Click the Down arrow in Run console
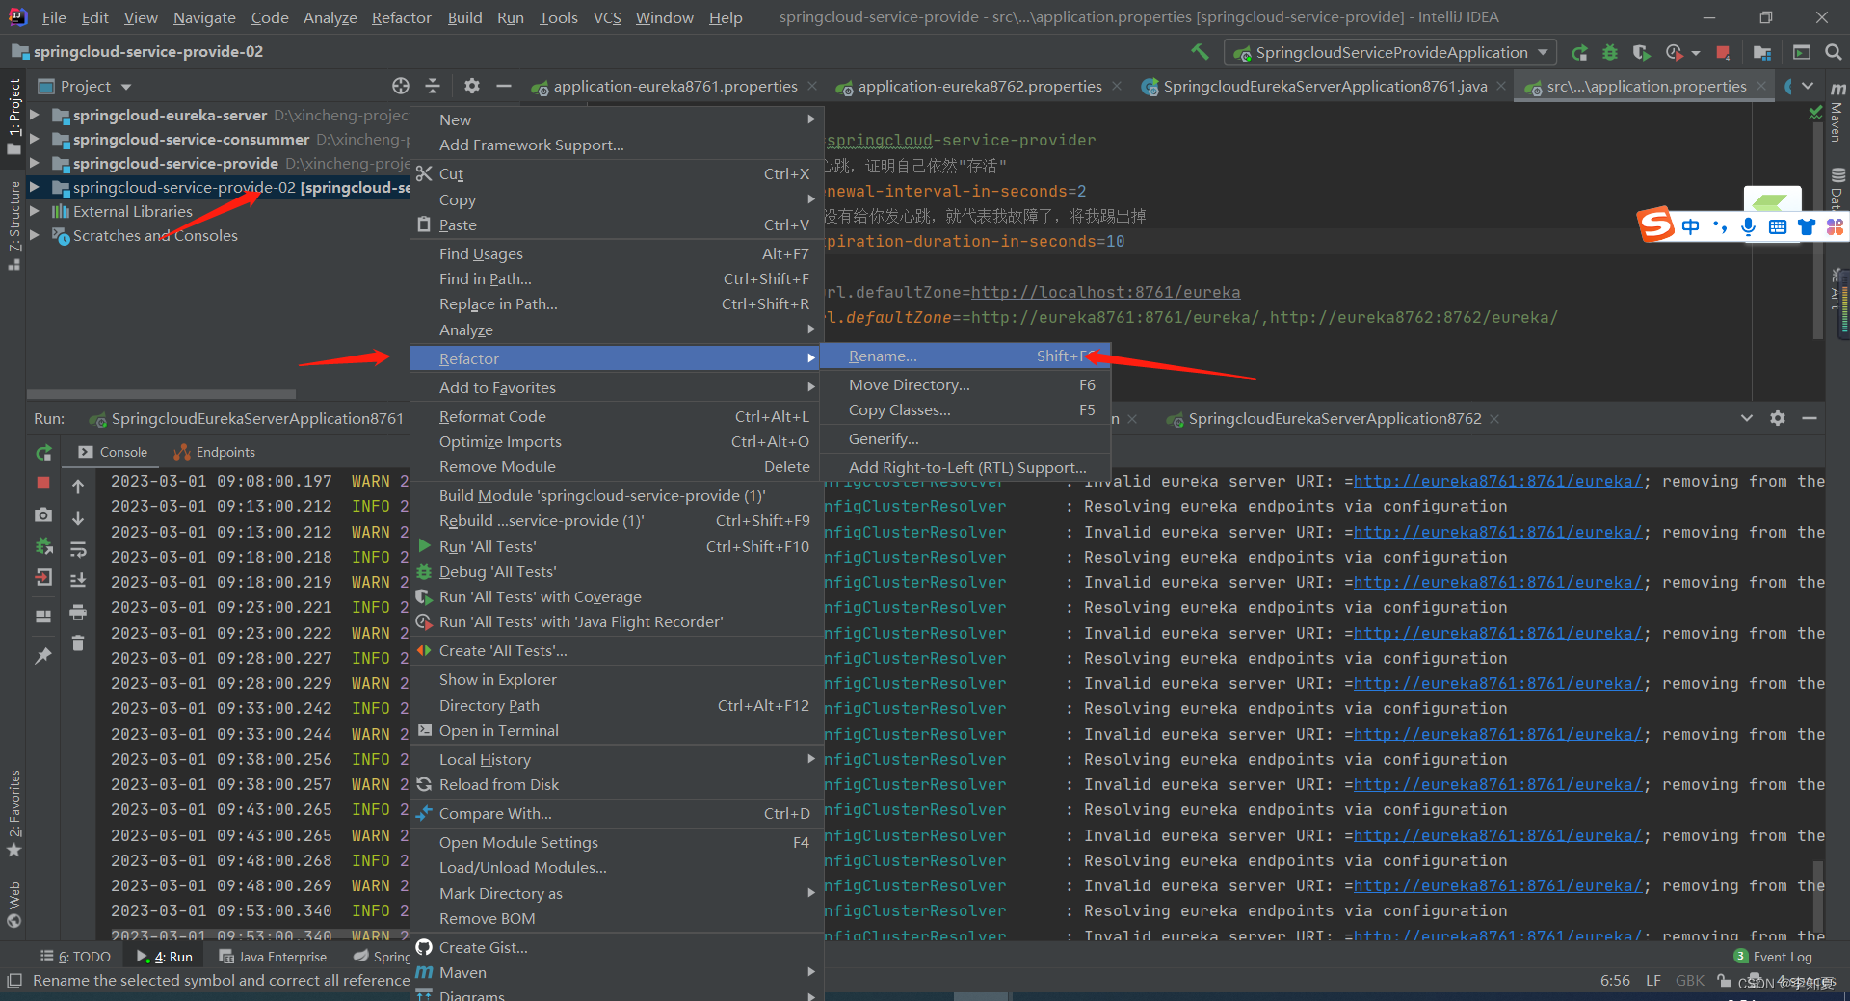1850x1001 pixels. 78,518
